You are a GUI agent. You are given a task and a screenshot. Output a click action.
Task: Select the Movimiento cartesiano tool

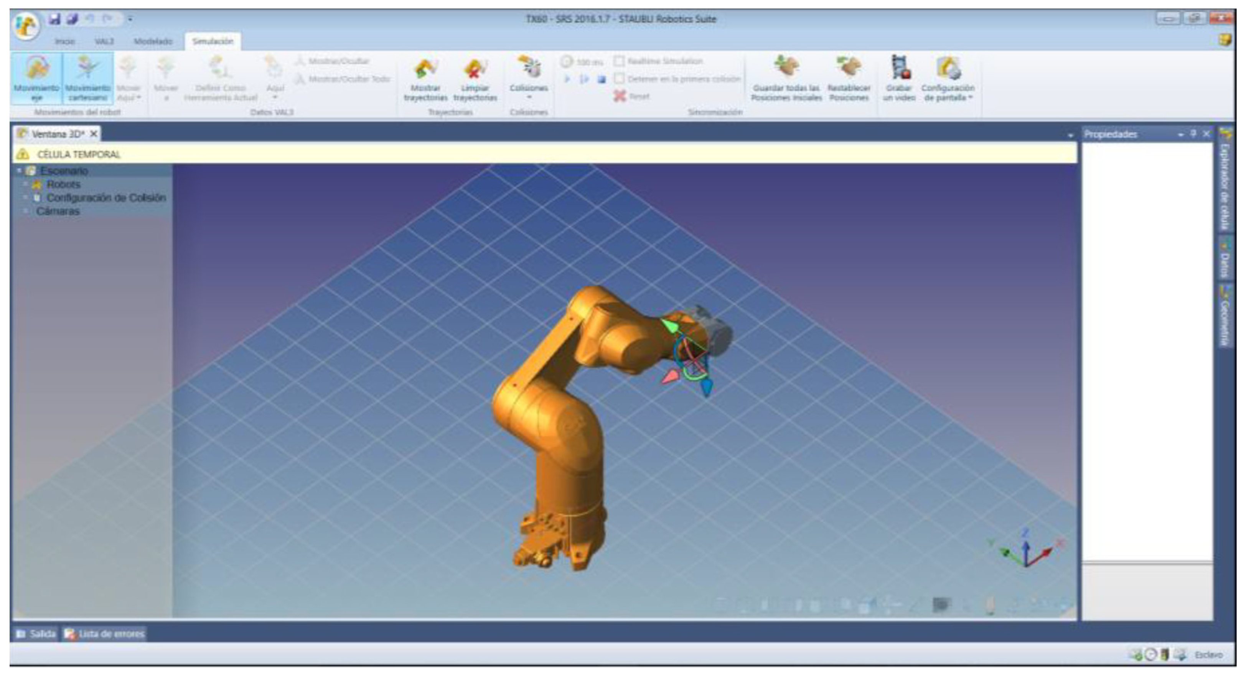point(87,77)
